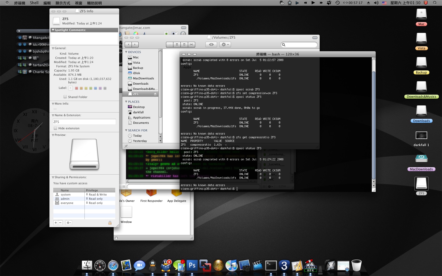Click the Quick Look eye button in Finder
Screen dimensions: 442x276
click(211, 45)
